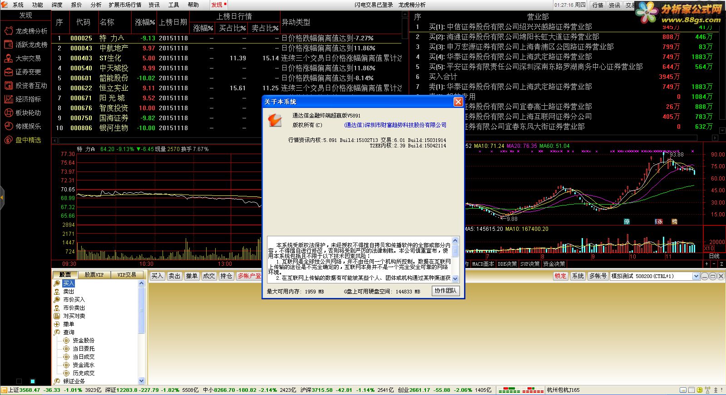Open 龙虎榜分析 from the sidebar
726x395 pixels.
click(25, 31)
